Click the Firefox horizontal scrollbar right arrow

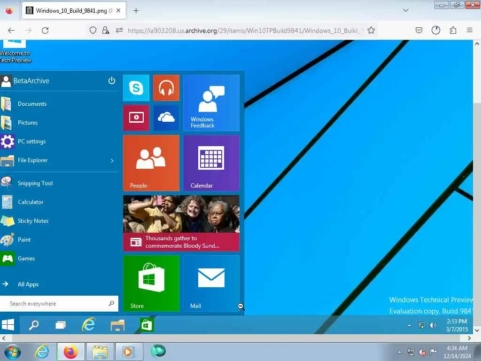click(469, 338)
